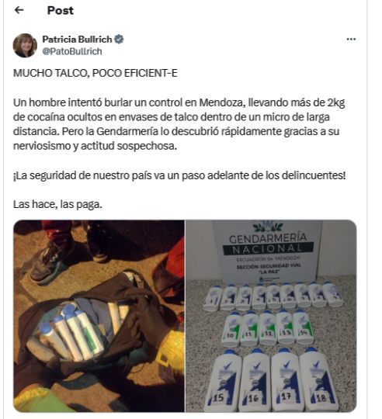Click the '¡La seguridad de nuestro país' sentence
Image resolution: width=382 pixels, height=419 pixels.
(x=179, y=175)
